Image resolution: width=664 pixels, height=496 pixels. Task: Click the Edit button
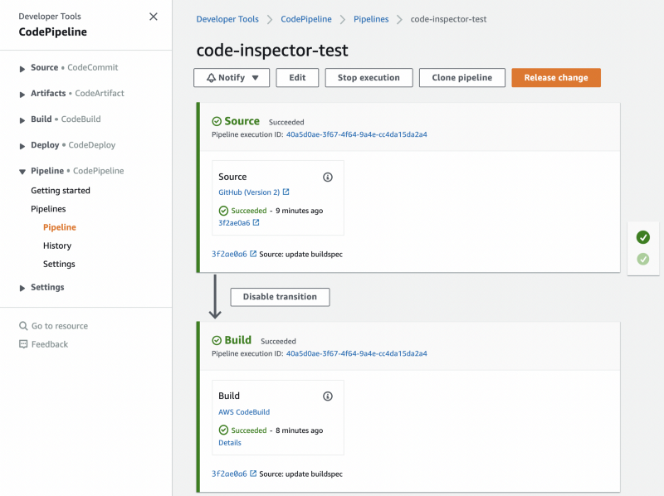click(297, 78)
